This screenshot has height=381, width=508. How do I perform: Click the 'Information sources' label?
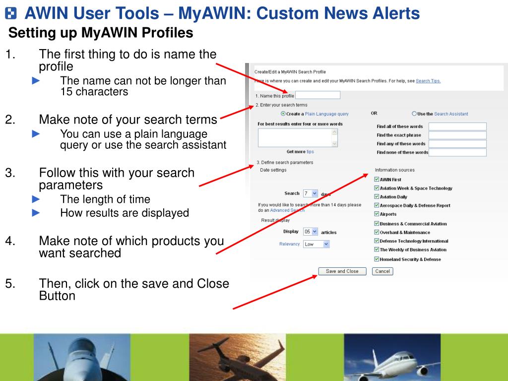coord(394,170)
